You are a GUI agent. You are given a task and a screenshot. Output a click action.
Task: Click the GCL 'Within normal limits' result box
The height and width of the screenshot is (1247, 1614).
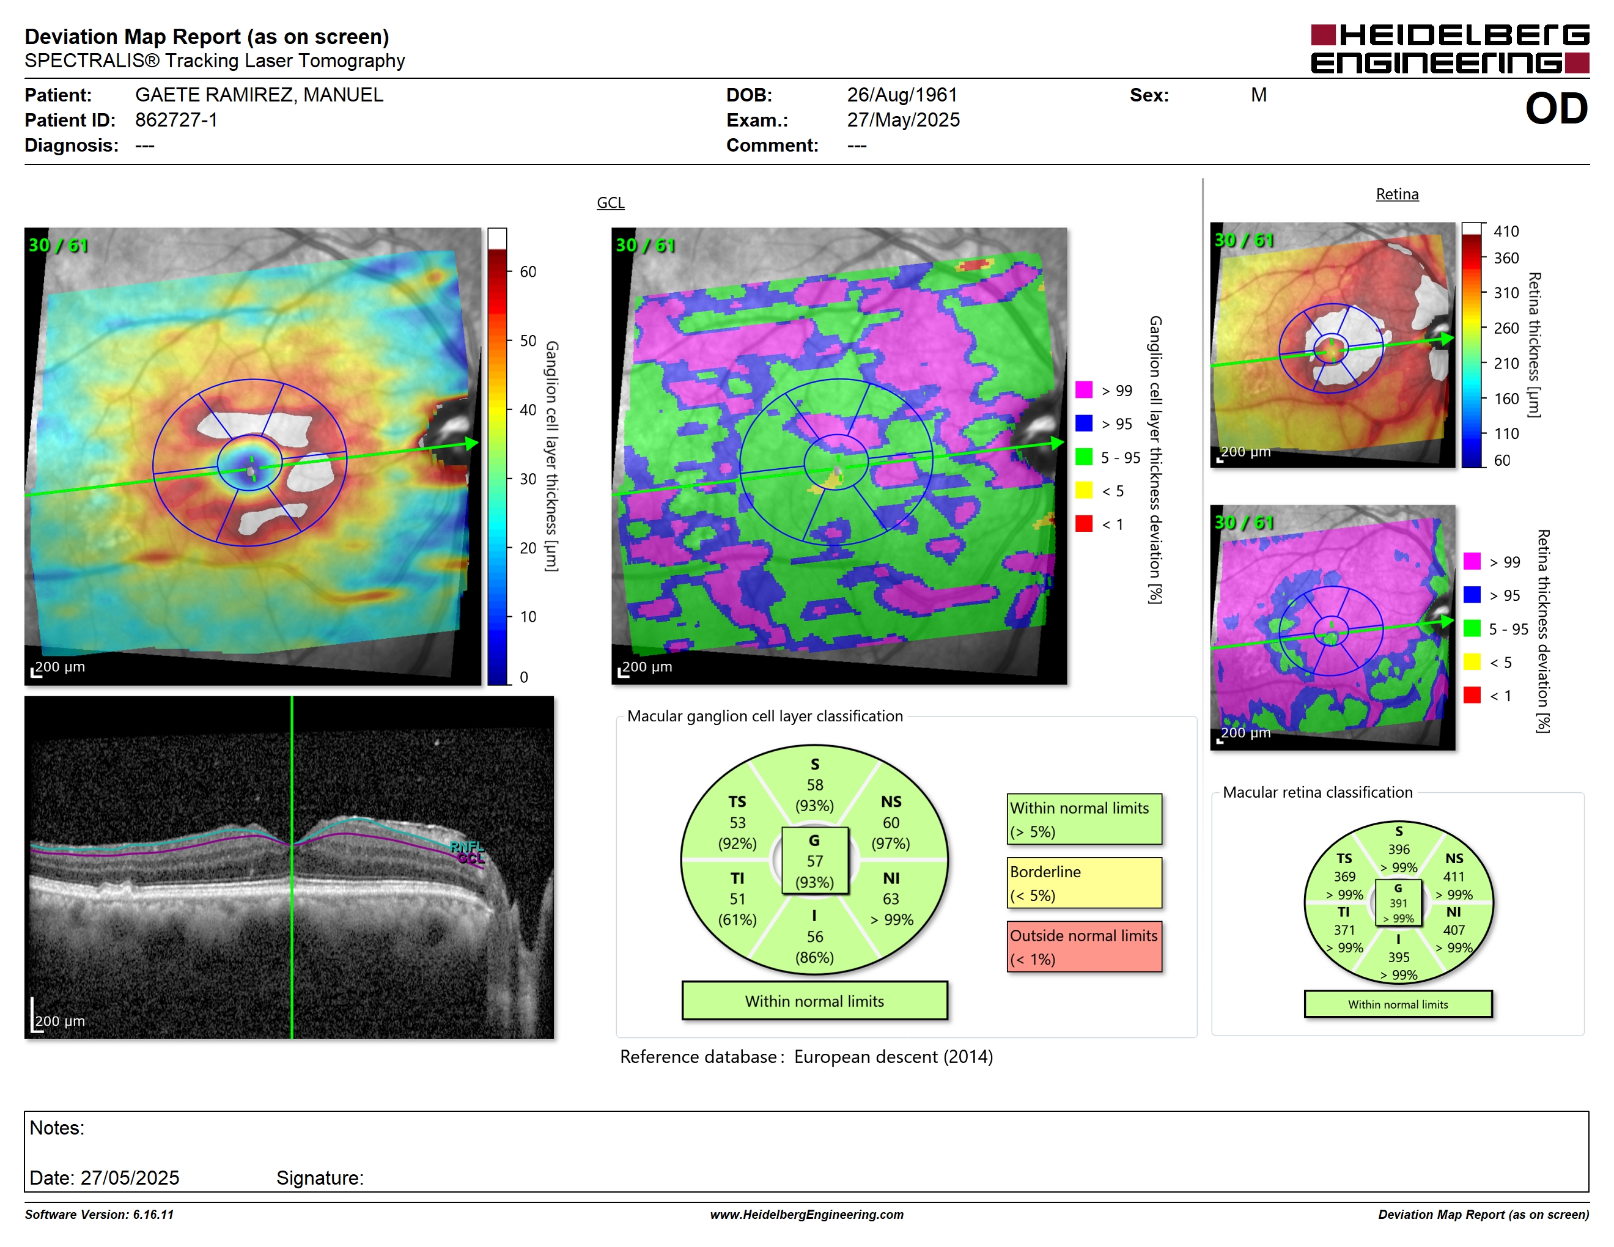click(814, 1001)
